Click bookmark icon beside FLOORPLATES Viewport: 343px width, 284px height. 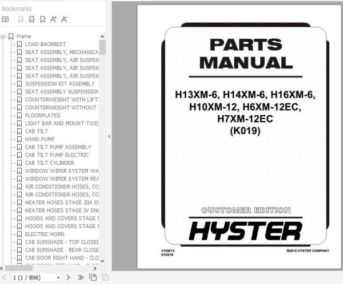click(19, 115)
